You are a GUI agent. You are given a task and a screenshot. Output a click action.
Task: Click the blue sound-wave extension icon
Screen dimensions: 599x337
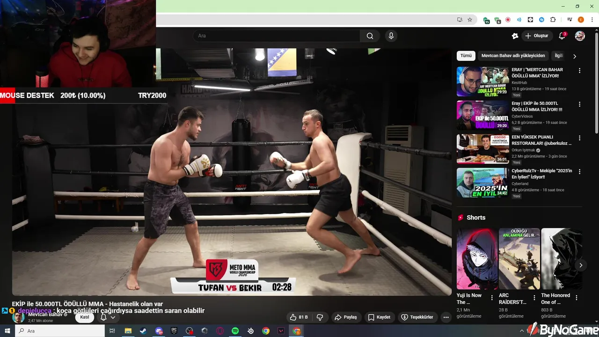pos(519,20)
